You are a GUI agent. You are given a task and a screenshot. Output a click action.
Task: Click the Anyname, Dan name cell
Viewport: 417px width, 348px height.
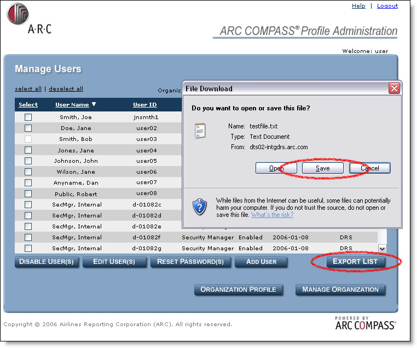click(x=76, y=182)
